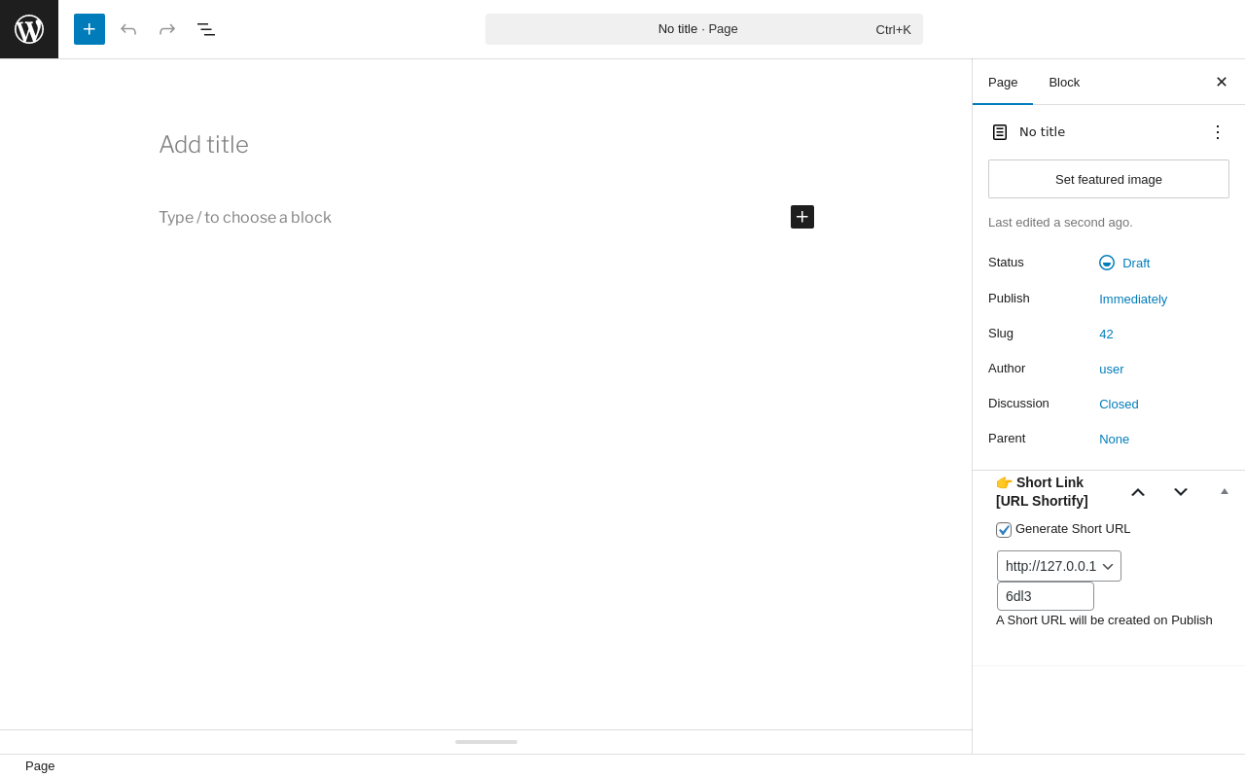Click the Generate Short URL label
Viewport: 1245px width, 778px height.
(1073, 529)
